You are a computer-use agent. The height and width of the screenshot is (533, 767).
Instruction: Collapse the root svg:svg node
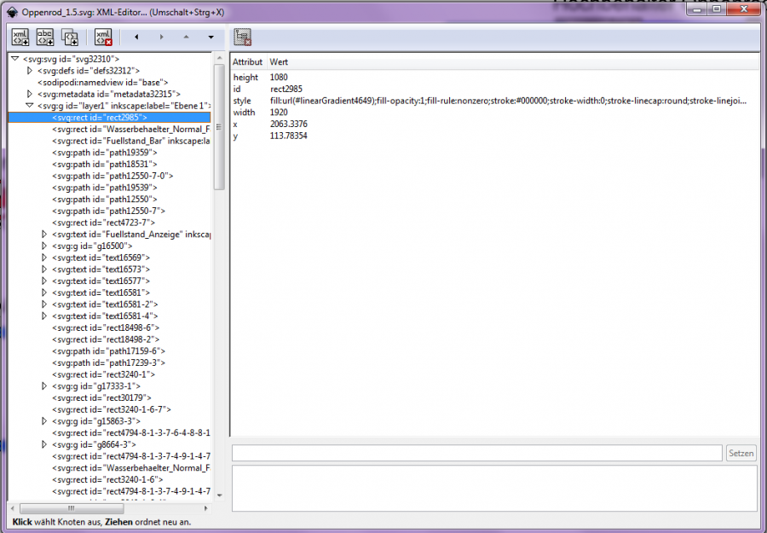14,59
